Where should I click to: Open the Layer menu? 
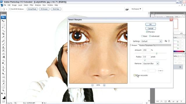[x=20, y=5]
